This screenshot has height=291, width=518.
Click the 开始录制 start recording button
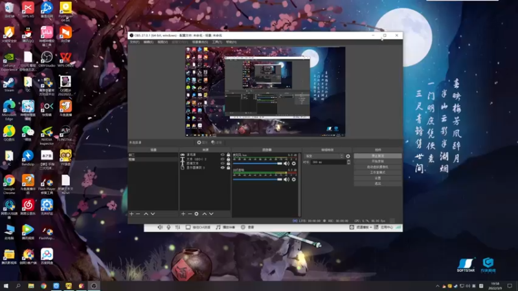click(x=377, y=161)
